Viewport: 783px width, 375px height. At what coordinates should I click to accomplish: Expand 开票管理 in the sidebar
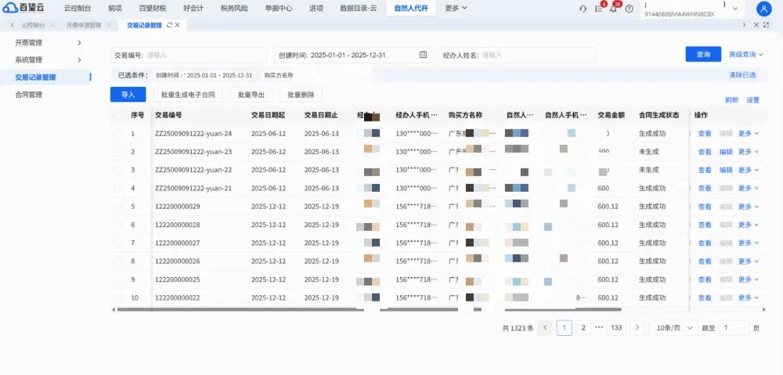48,42
